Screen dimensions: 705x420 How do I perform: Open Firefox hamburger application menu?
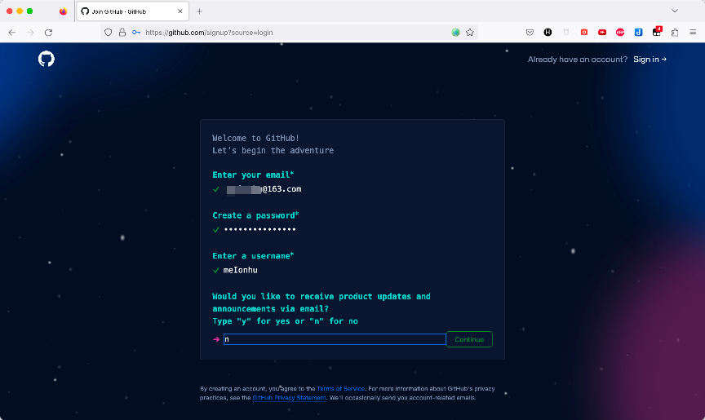693,33
